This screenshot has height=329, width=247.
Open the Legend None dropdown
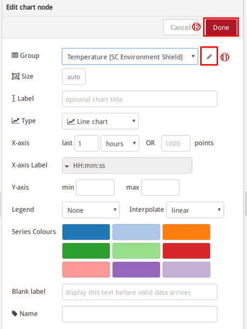[91, 210]
